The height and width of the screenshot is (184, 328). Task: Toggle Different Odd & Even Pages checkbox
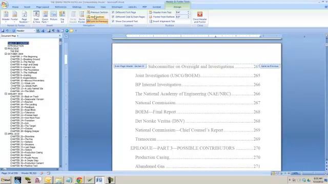click(x=113, y=17)
